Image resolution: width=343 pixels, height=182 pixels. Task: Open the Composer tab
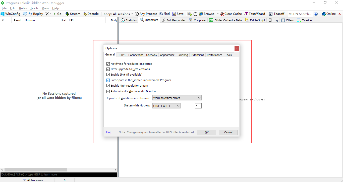pos(197,20)
